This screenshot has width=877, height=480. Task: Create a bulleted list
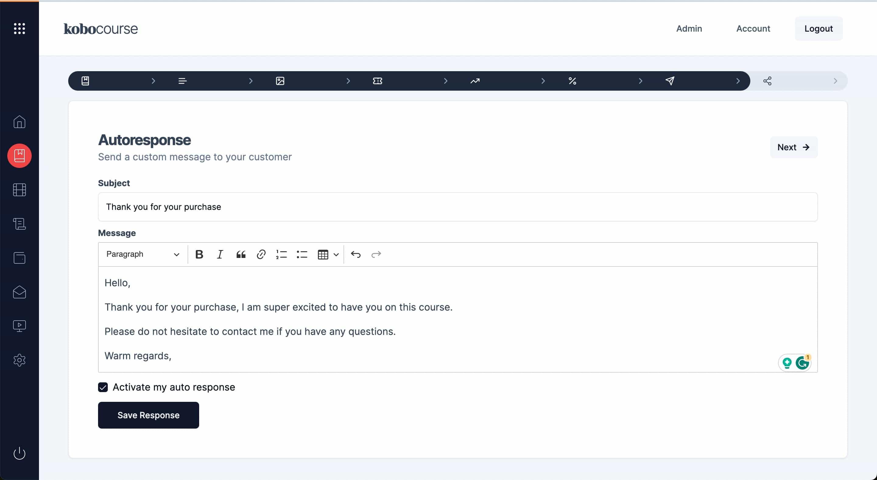pyautogui.click(x=302, y=255)
